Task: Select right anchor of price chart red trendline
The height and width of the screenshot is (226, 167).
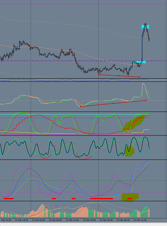Action: coord(139,77)
